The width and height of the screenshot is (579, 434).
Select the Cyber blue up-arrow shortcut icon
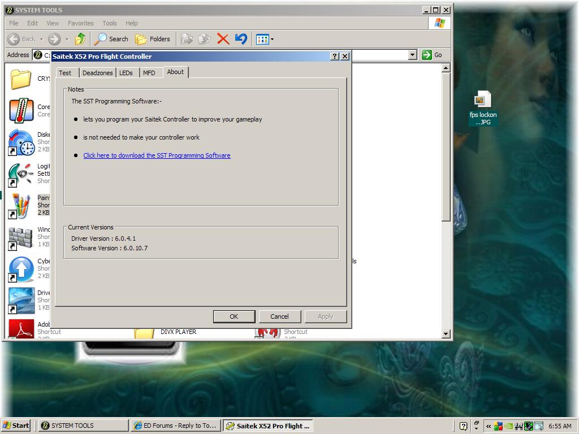[21, 270]
